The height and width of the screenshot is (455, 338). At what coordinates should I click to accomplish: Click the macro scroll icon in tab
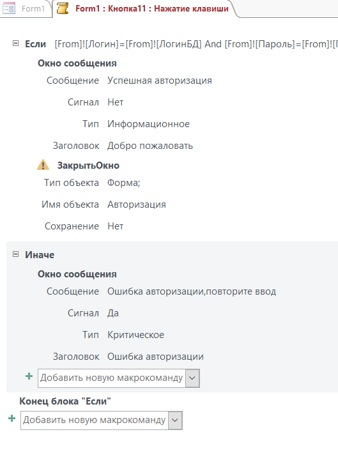click(x=63, y=8)
